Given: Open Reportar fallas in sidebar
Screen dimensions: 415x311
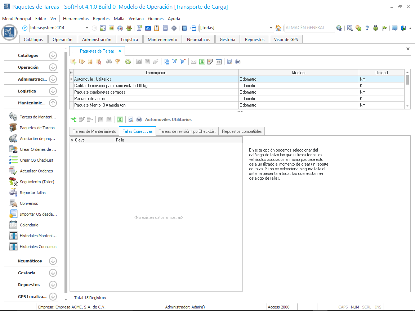Looking at the screenshot, I should (x=33, y=193).
